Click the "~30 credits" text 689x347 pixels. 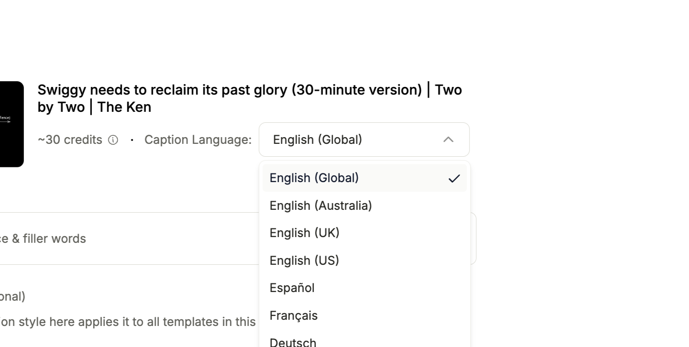(x=70, y=140)
